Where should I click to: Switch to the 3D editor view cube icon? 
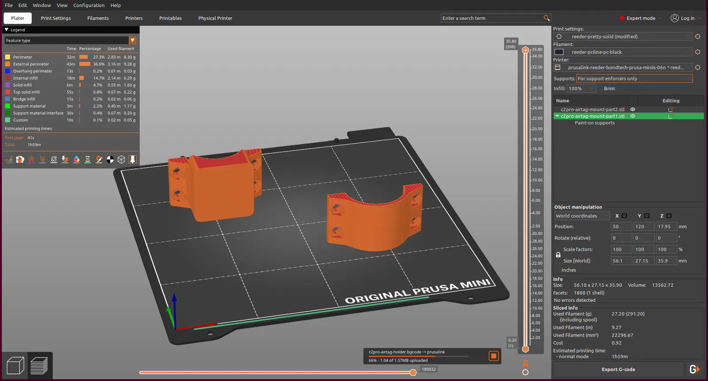[x=15, y=366]
